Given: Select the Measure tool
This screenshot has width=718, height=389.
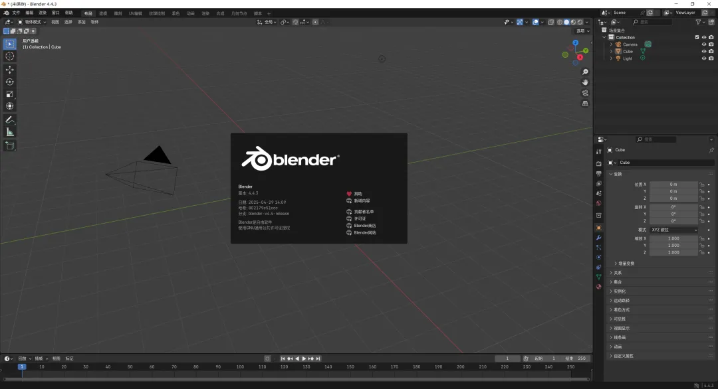Looking at the screenshot, I should coord(9,132).
